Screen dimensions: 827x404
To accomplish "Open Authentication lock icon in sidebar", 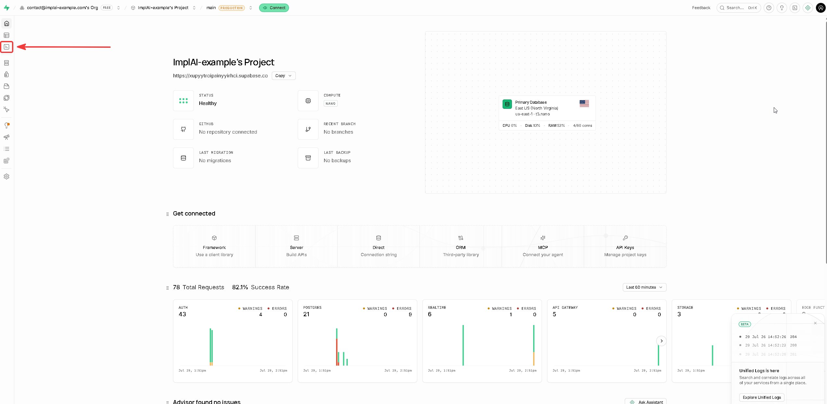I will click(6, 74).
